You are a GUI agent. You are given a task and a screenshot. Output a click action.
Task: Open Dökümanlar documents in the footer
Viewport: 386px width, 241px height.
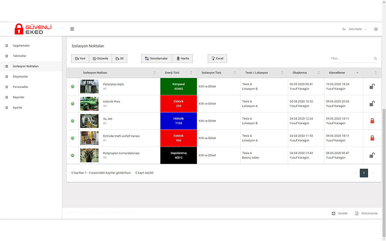[366, 213]
